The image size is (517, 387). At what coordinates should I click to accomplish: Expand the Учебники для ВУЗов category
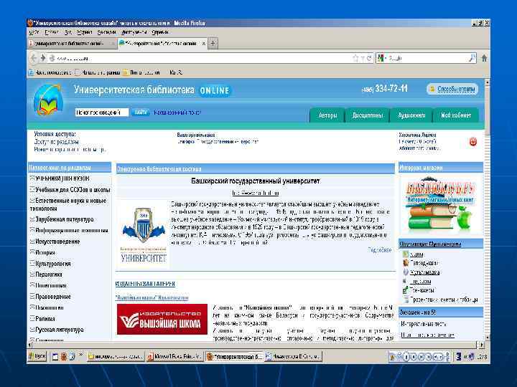32,178
